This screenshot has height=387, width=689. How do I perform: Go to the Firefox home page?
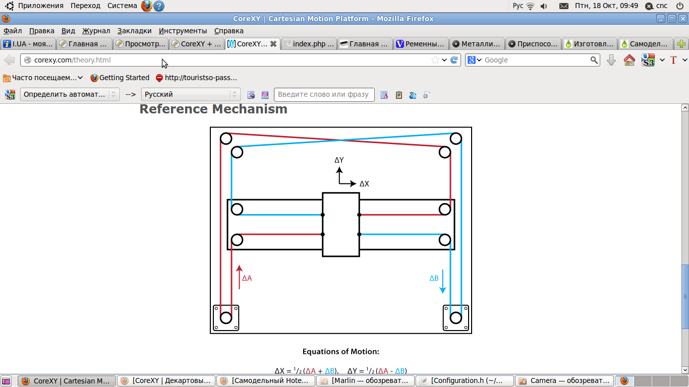[629, 60]
